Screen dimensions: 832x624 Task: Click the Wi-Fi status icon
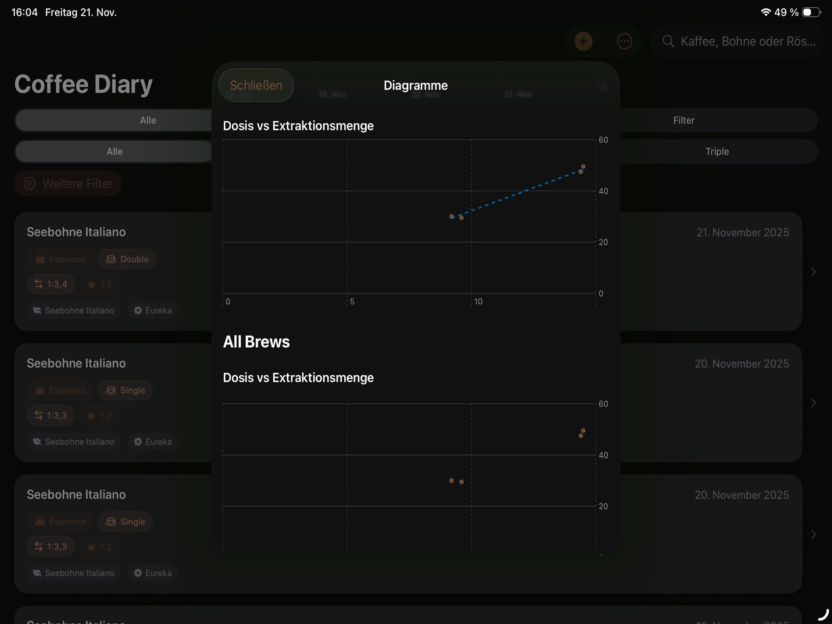click(x=765, y=12)
